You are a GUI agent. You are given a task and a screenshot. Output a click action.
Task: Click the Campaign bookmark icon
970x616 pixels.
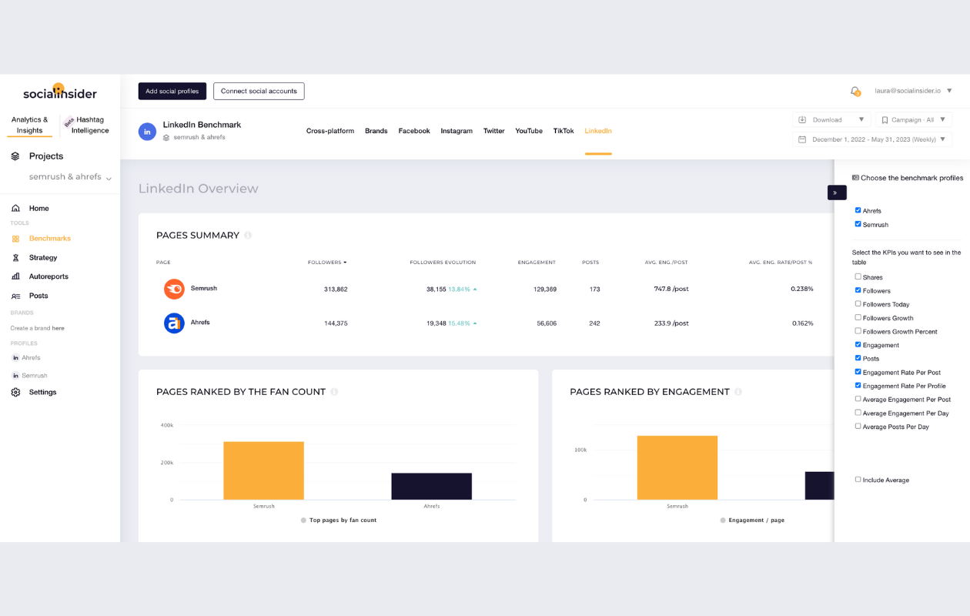pos(885,120)
